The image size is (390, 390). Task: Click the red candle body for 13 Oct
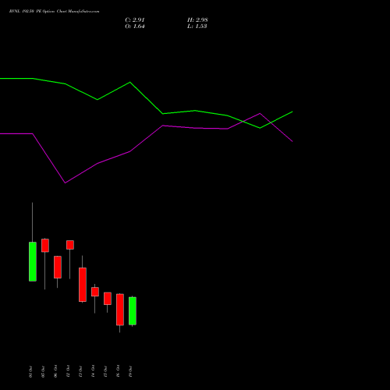tap(83, 285)
